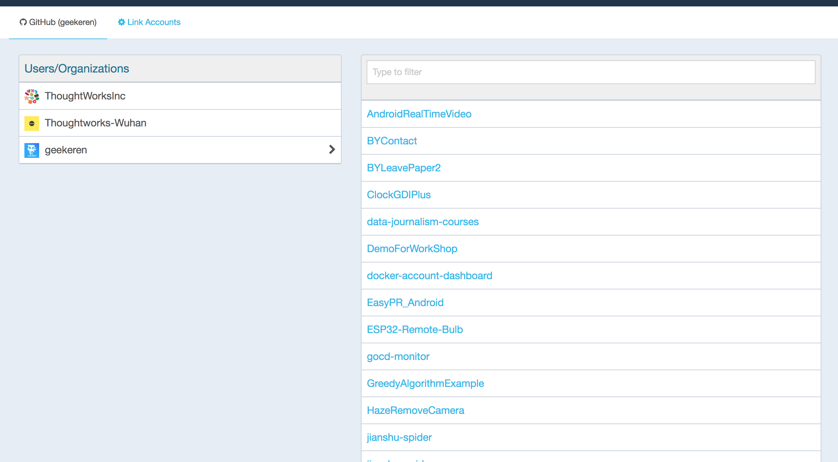Image resolution: width=838 pixels, height=462 pixels.
Task: Expand the geekeren chevron arrow
Action: point(332,150)
